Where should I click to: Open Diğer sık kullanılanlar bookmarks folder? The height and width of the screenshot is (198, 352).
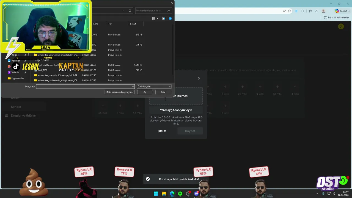[x=336, y=18]
